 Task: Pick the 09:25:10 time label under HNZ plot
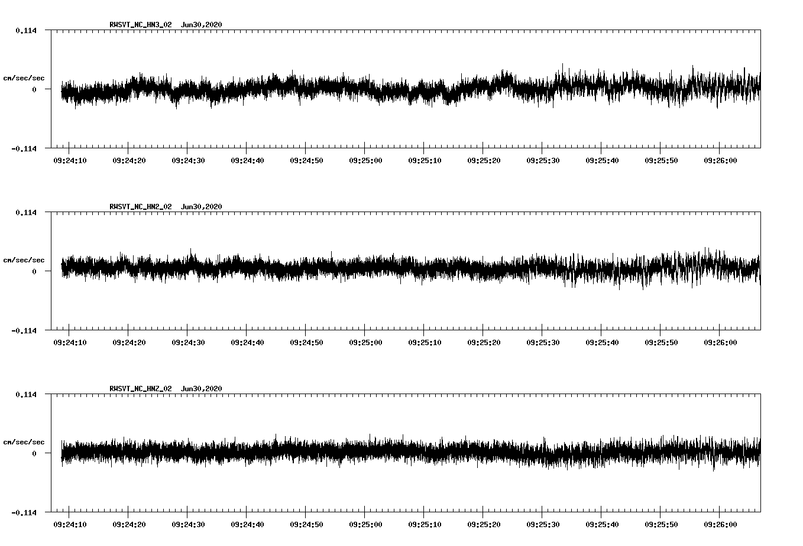tap(425, 524)
